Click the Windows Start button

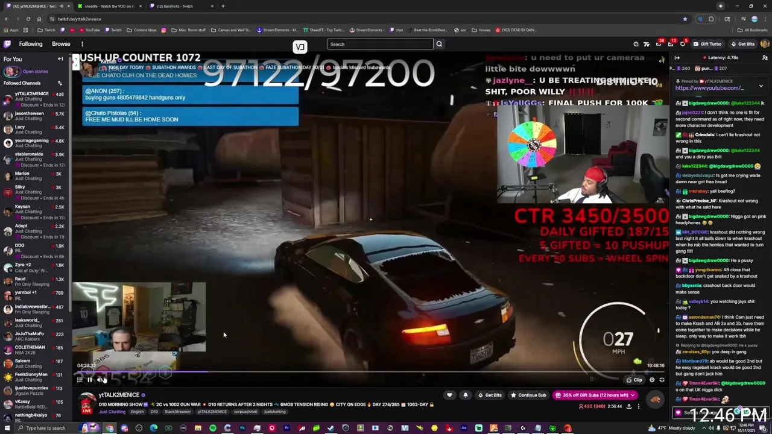(x=7, y=428)
